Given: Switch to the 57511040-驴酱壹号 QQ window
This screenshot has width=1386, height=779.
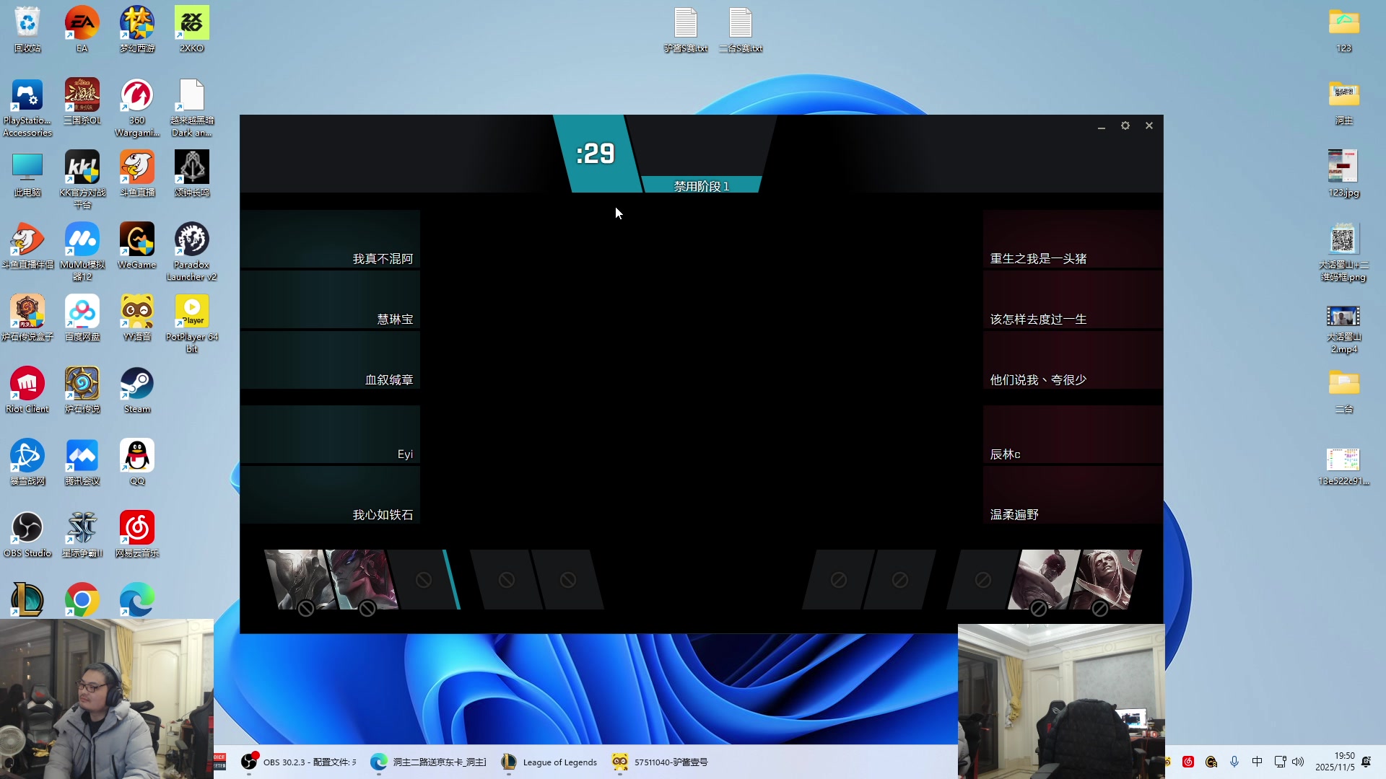Looking at the screenshot, I should (x=658, y=762).
